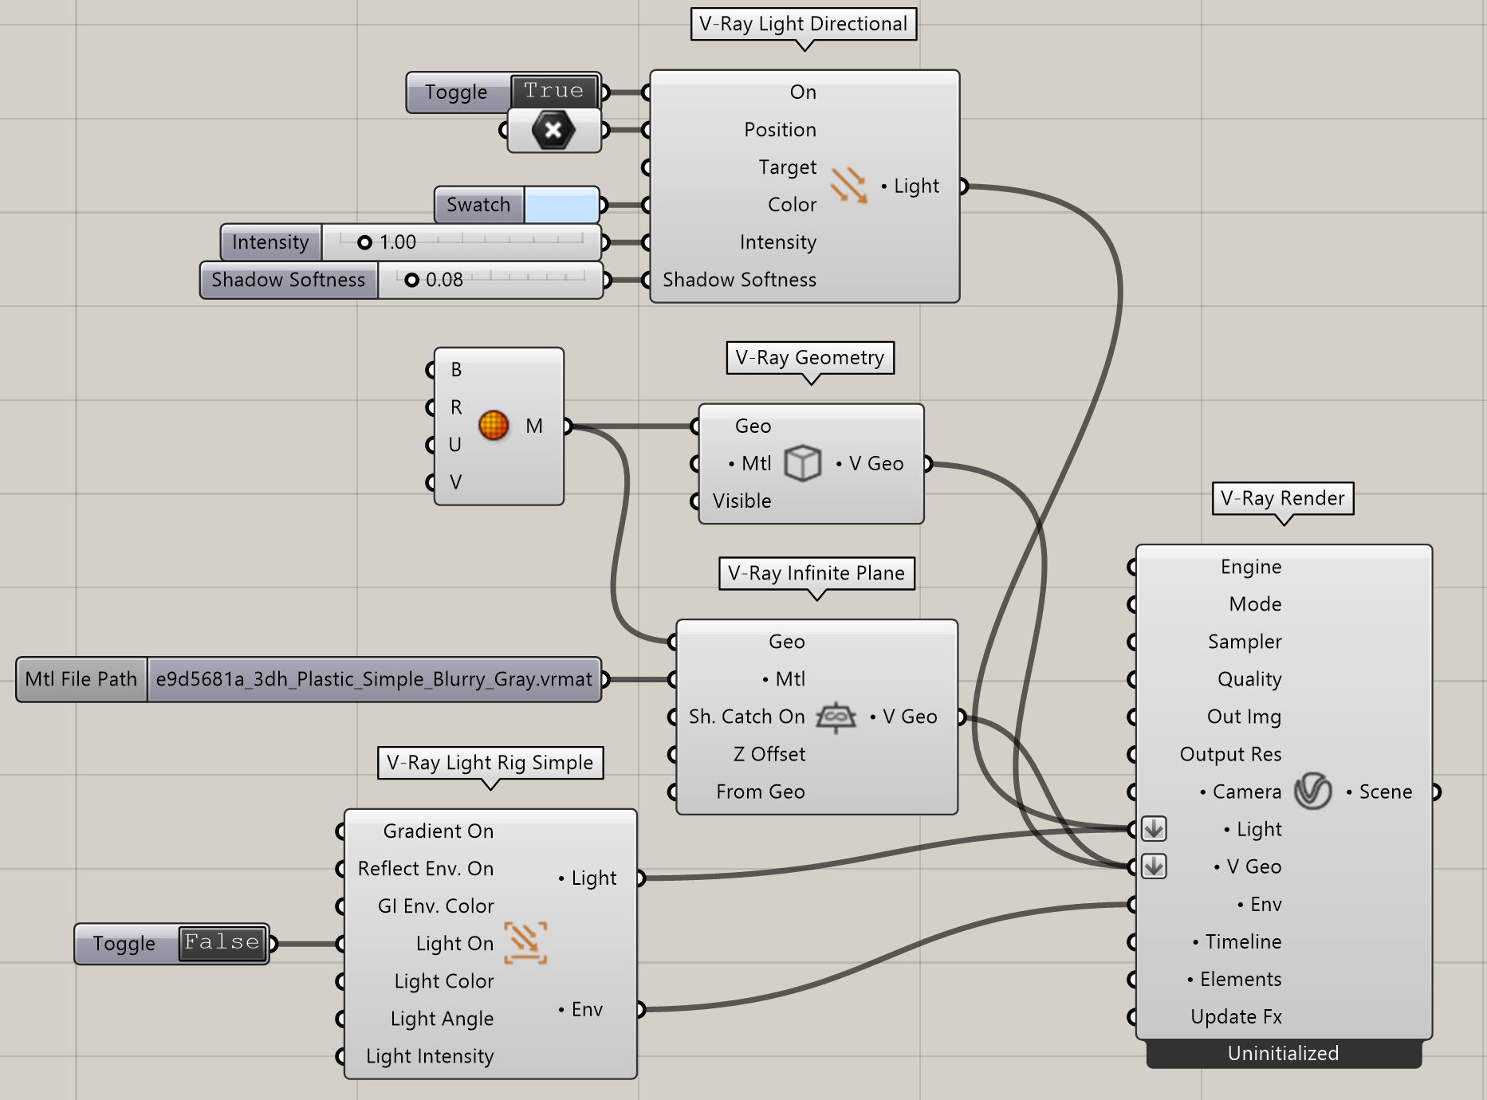
Task: Click the Shadow Softness slider name label
Action: 288,280
